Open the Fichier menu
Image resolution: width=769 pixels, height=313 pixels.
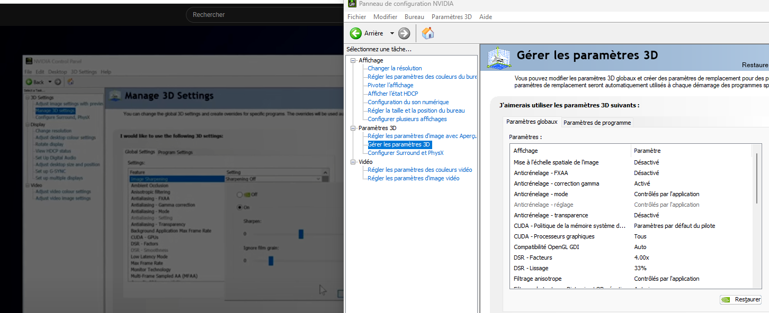point(356,17)
